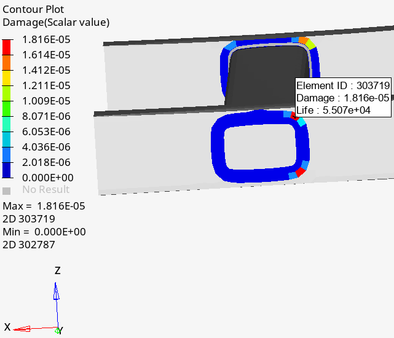The image size is (394, 338).
Task: Click the green Y axis marker of triad
Action: 58,331
